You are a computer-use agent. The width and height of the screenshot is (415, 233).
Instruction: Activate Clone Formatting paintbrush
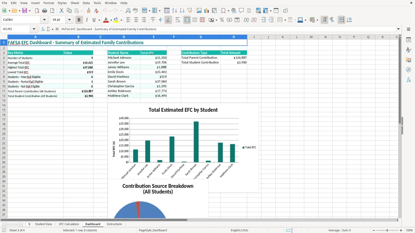click(x=89, y=11)
